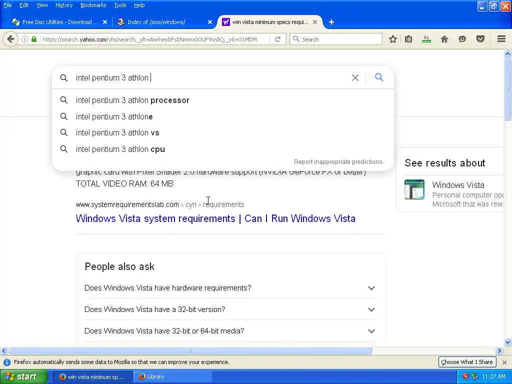
Task: Open the Edit menu
Action: [x=24, y=5]
